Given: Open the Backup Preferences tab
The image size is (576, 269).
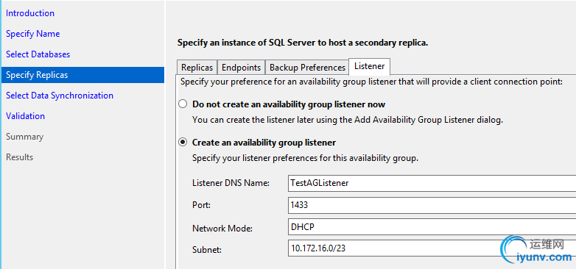Looking at the screenshot, I should [307, 68].
